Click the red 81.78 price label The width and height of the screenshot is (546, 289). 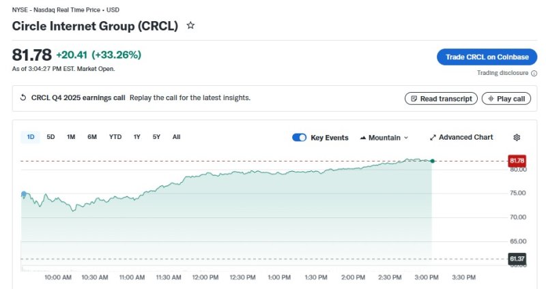[x=517, y=161]
